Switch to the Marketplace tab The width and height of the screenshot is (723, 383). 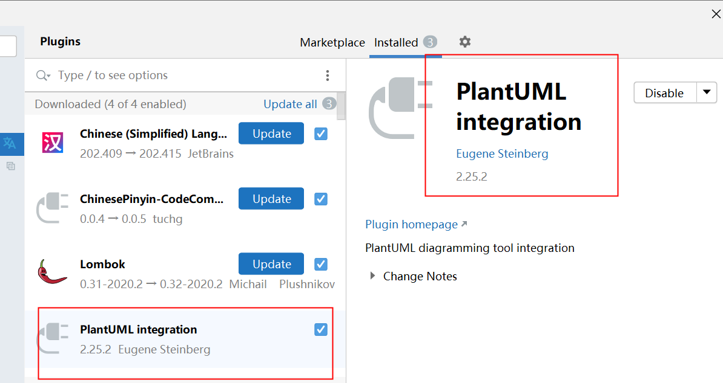332,43
